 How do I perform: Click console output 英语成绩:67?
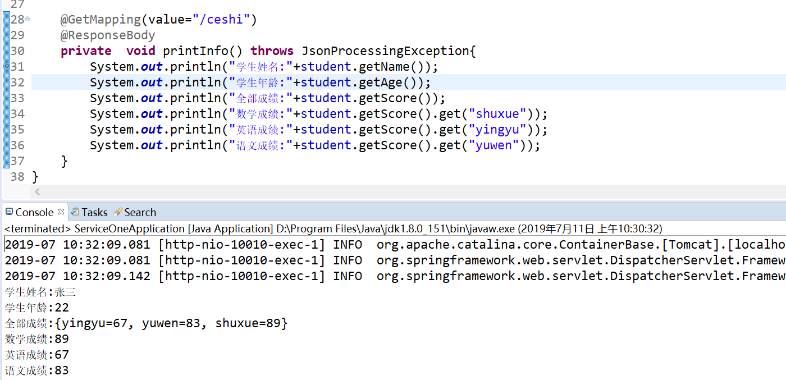[x=36, y=355]
